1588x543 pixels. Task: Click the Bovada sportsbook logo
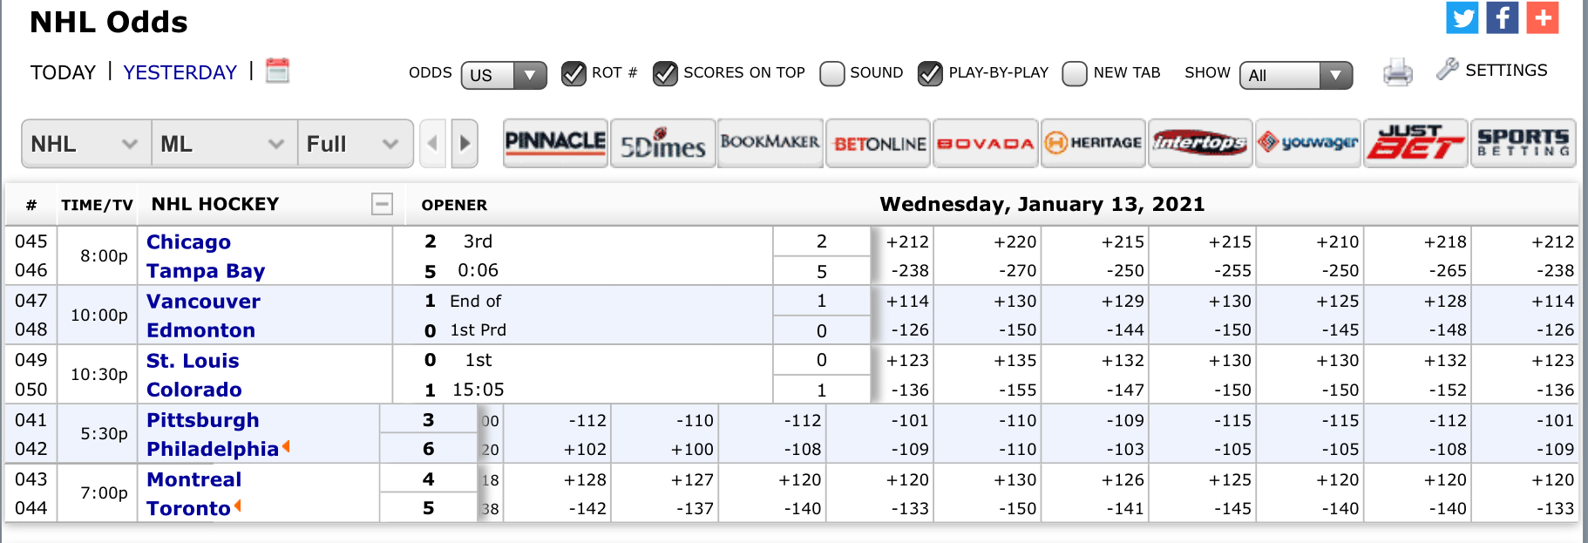[x=985, y=143]
